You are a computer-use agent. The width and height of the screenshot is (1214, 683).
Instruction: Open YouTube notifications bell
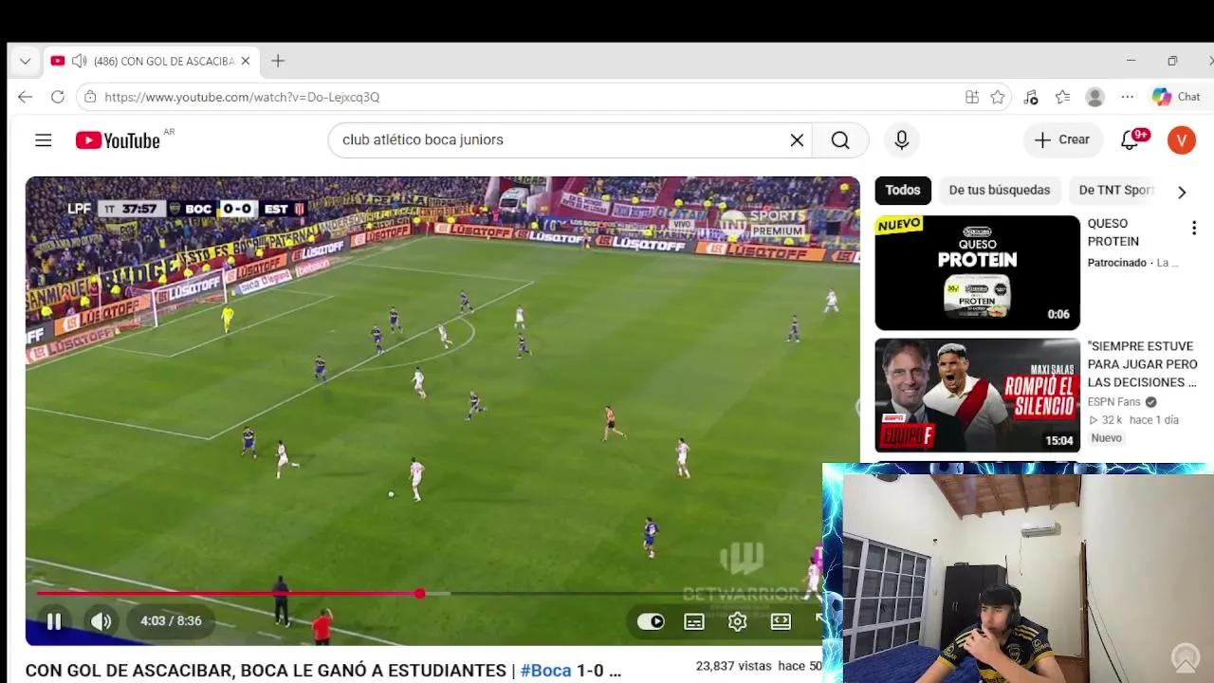point(1131,139)
